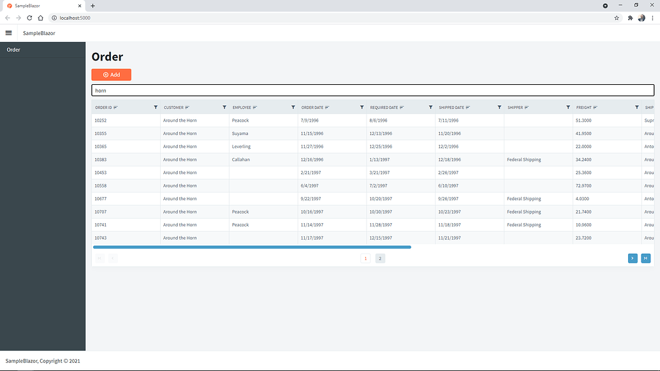Open the filter for Shipped Date column
Viewport: 660px width, 371px height.
tap(499, 107)
